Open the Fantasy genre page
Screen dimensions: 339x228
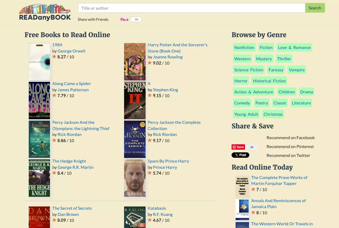(x=276, y=69)
